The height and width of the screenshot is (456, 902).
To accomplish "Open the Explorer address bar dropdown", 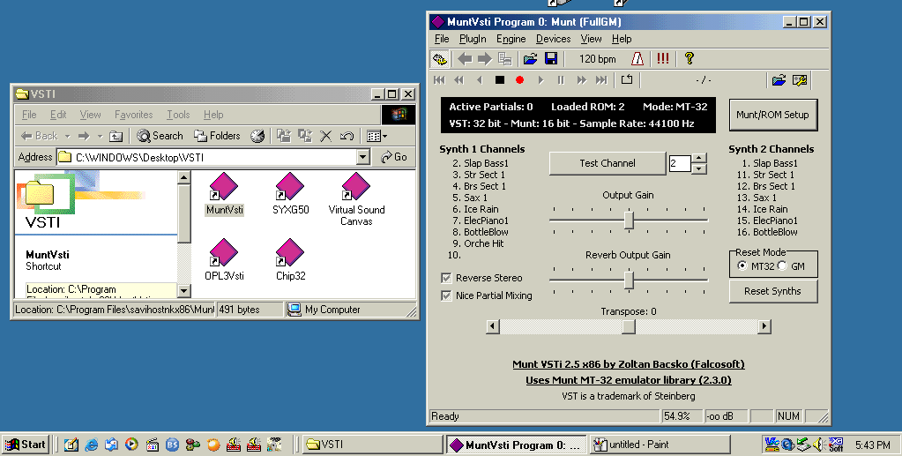I will click(x=362, y=157).
